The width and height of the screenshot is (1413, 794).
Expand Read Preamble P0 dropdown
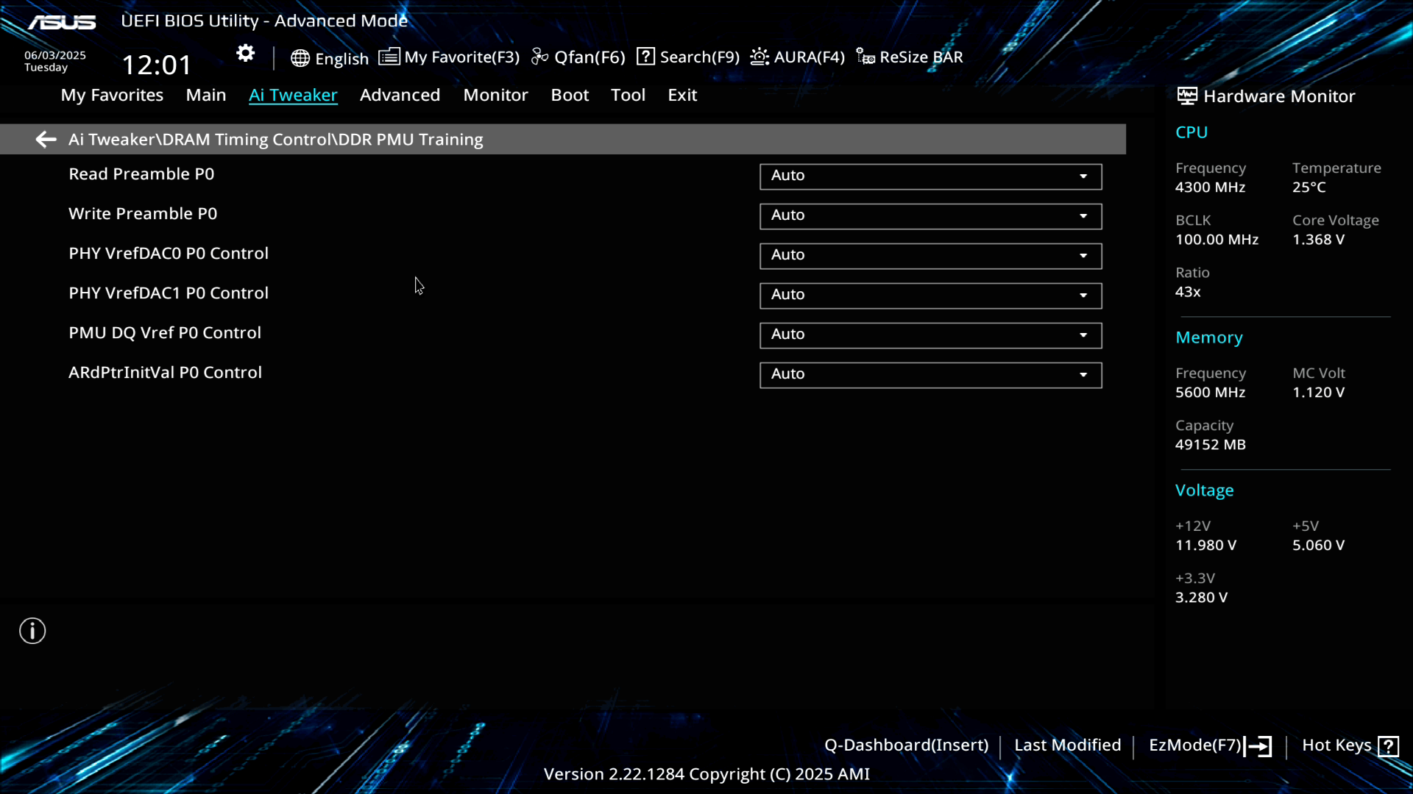tap(930, 176)
